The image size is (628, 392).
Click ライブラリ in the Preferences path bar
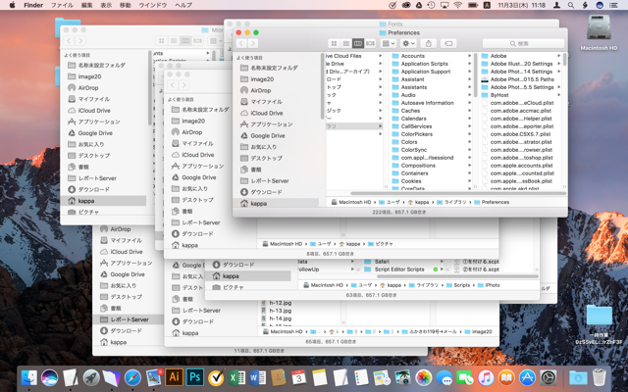451,203
